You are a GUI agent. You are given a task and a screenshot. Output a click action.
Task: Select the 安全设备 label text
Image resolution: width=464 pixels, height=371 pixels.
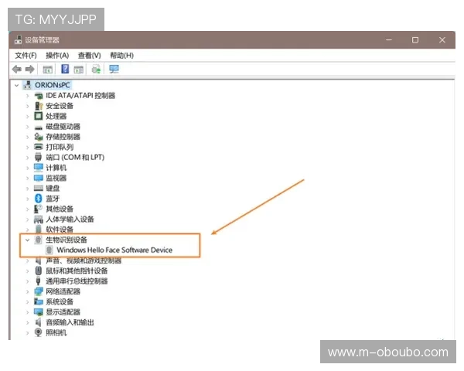(60, 106)
